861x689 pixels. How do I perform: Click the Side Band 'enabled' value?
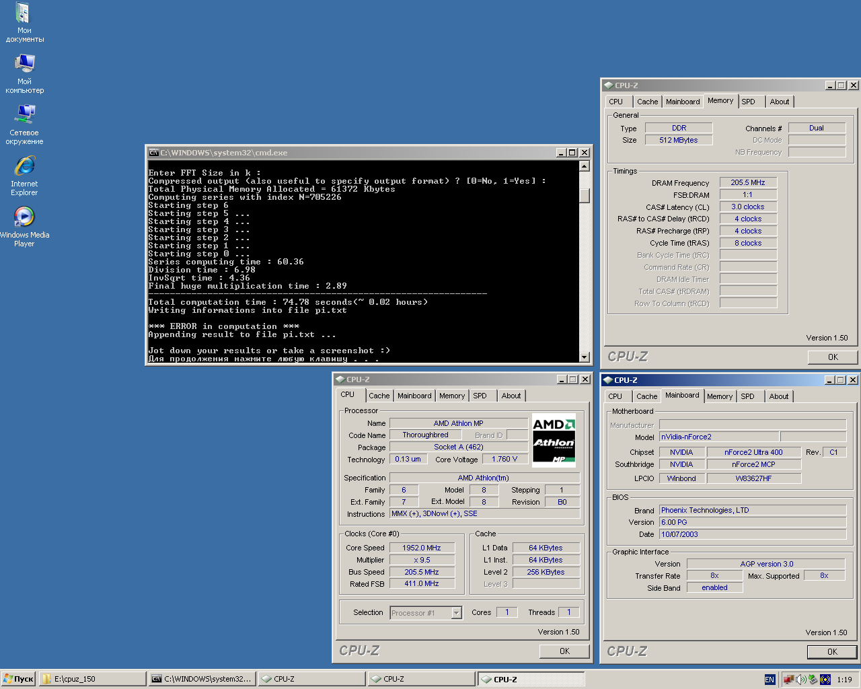click(x=714, y=587)
